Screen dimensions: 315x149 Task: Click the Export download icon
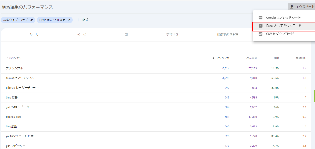[x=291, y=7]
